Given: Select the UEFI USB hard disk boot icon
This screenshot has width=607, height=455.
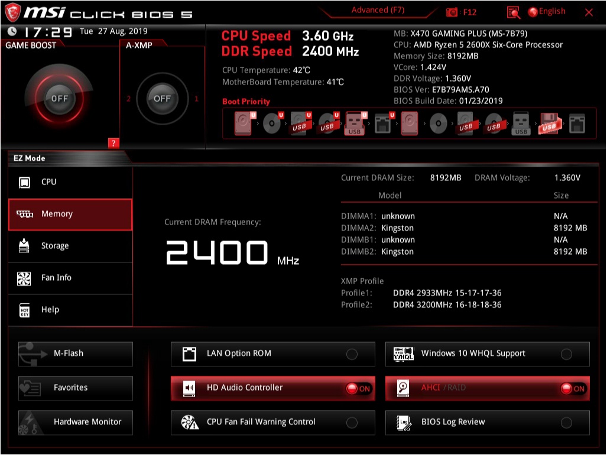Looking at the screenshot, I should click(x=301, y=123).
